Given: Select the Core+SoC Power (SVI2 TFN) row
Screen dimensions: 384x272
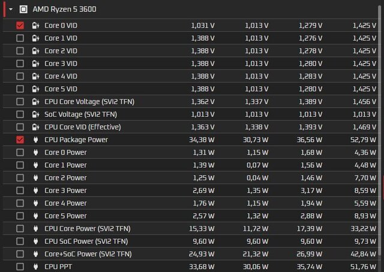Looking at the screenshot, I should [x=88, y=254].
